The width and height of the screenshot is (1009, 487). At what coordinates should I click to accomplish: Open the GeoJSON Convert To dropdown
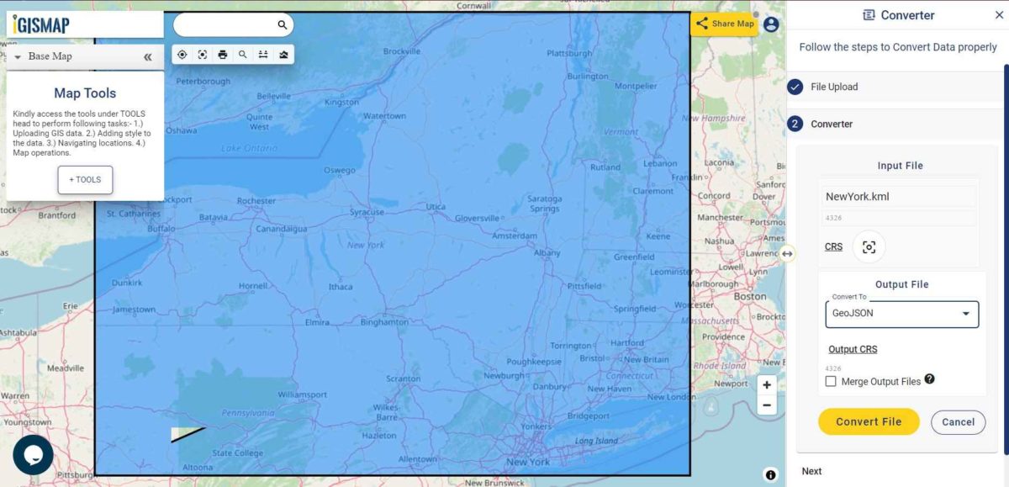click(901, 313)
